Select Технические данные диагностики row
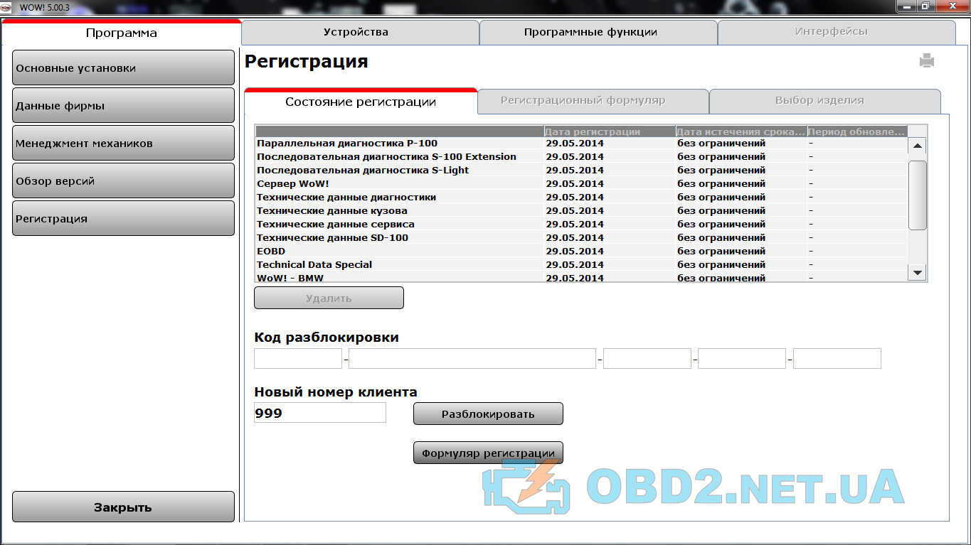This screenshot has width=971, height=545. coord(581,198)
